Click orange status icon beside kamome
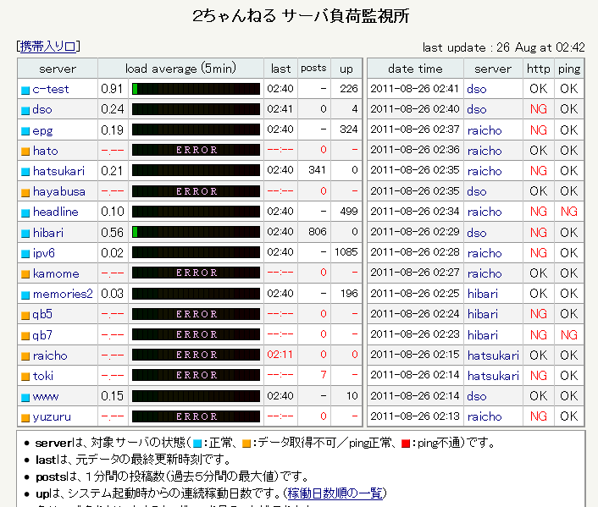This screenshot has width=598, height=507. click(x=25, y=274)
